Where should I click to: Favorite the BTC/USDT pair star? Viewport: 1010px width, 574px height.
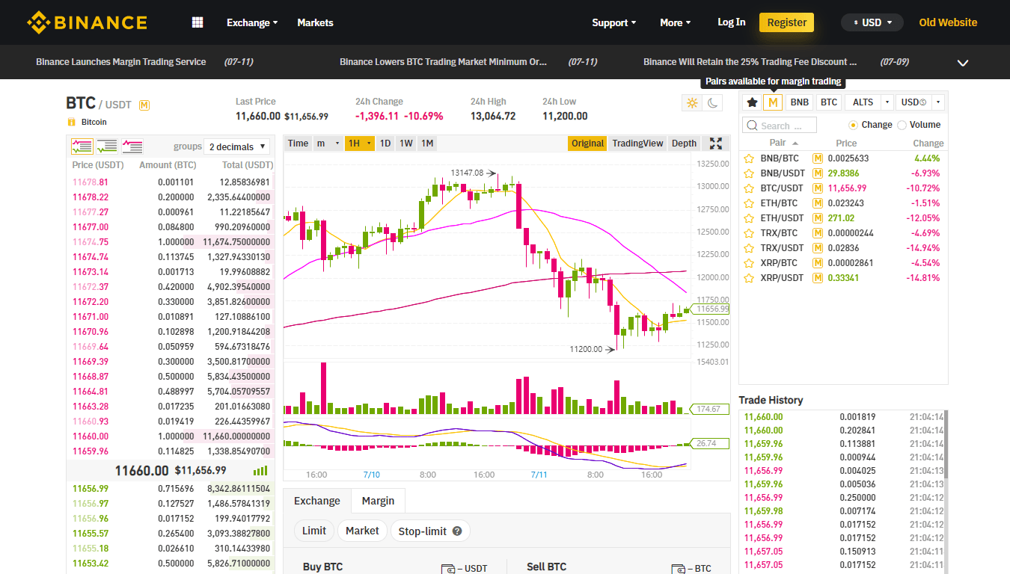click(747, 188)
